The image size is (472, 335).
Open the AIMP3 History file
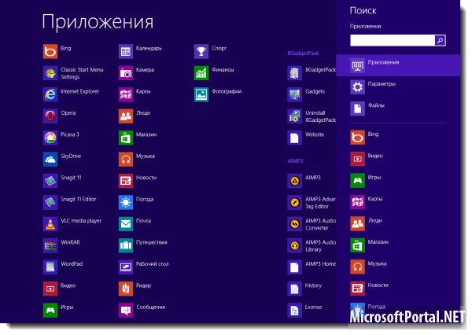304,289
